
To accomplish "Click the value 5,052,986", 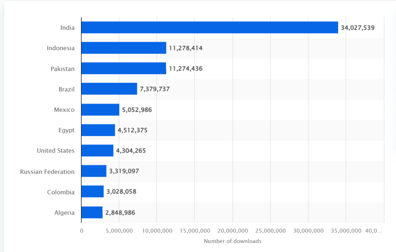I will pos(137,110).
